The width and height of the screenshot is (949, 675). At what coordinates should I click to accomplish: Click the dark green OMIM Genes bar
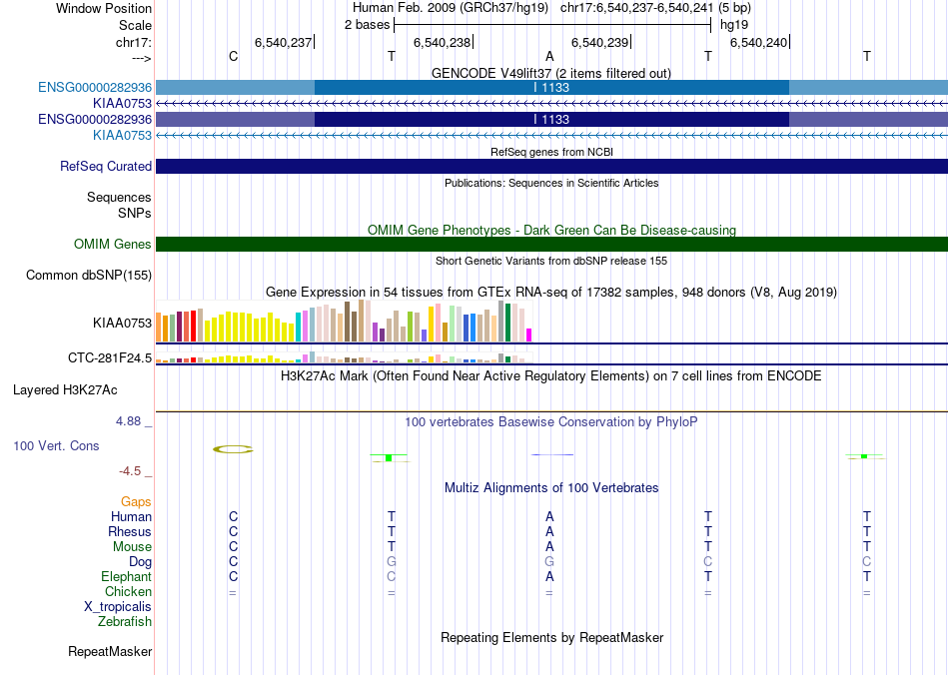point(551,244)
